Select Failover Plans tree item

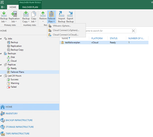17,72
